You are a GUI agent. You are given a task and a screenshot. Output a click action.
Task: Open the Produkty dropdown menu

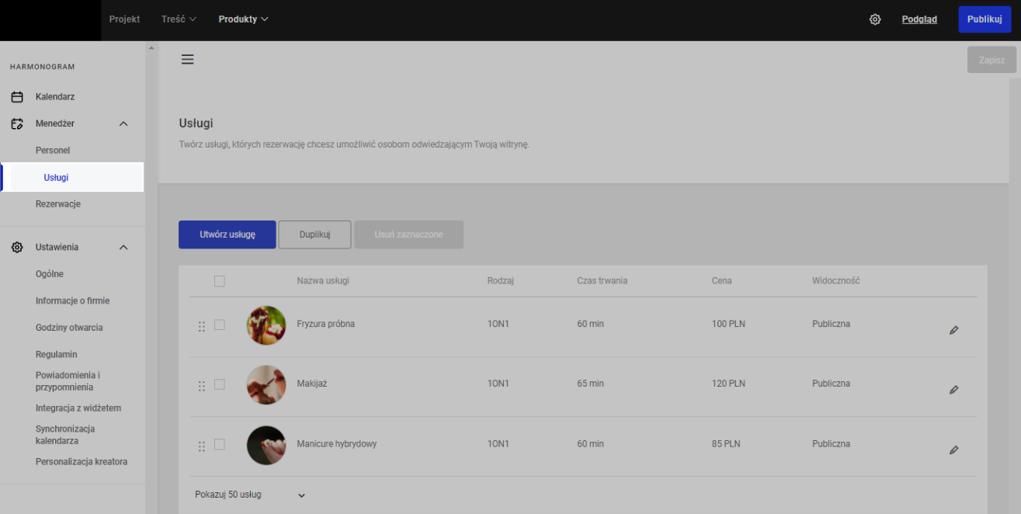(244, 19)
